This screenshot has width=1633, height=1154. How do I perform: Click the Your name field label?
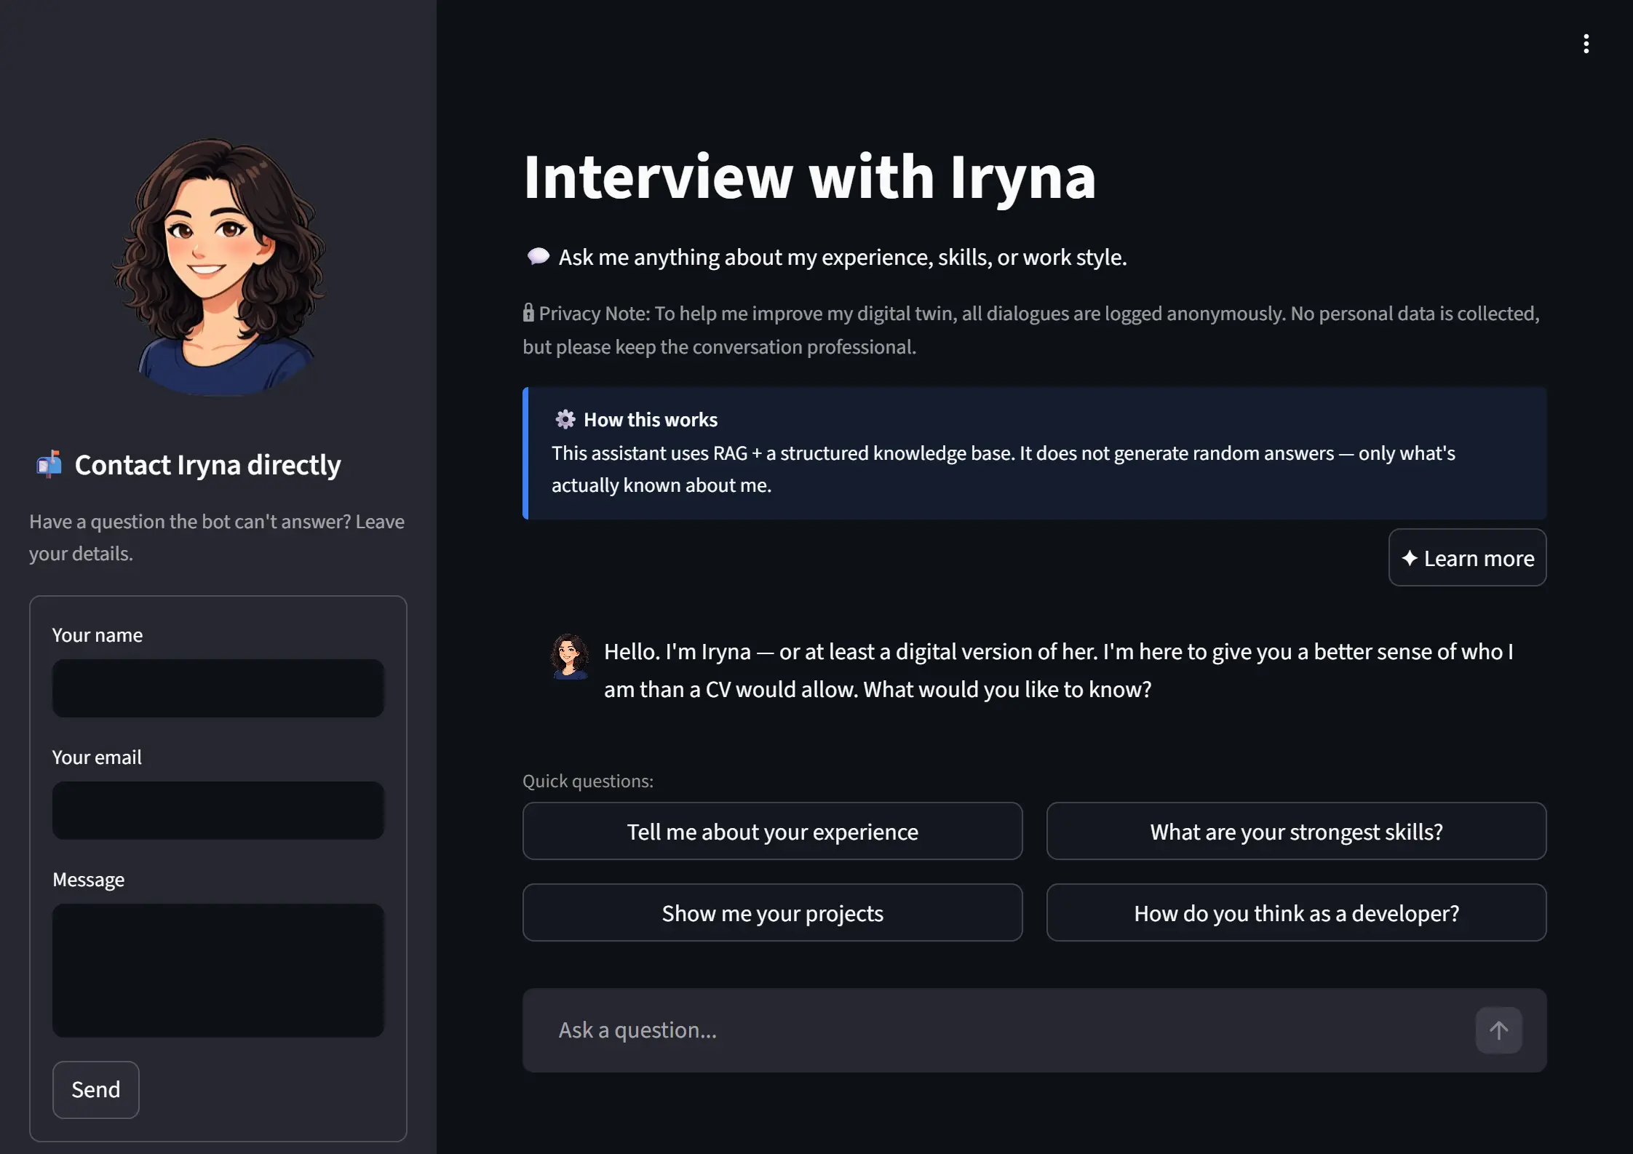[x=98, y=634]
